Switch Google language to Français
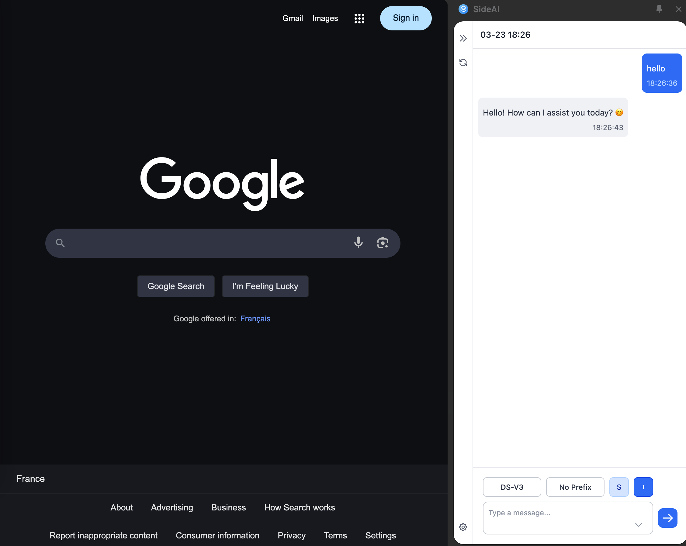Image resolution: width=686 pixels, height=546 pixels. [255, 319]
